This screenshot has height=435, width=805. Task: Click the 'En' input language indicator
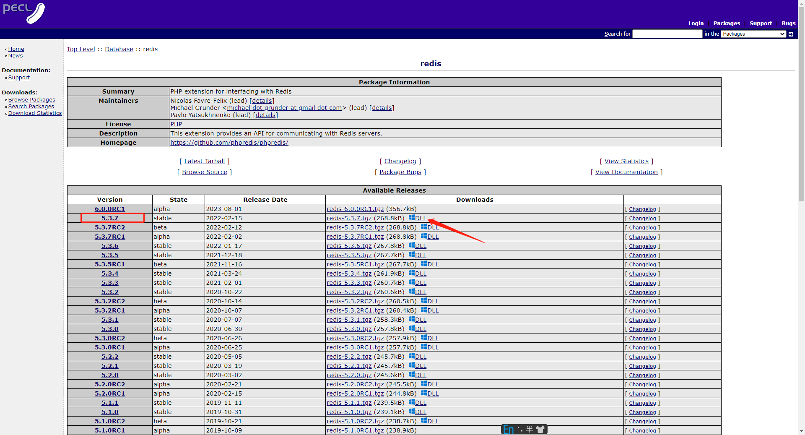[x=509, y=429]
